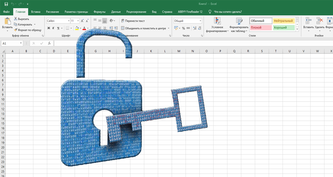Toggle bottom vertical alignment
This screenshot has height=177, width=333.
(104, 21)
